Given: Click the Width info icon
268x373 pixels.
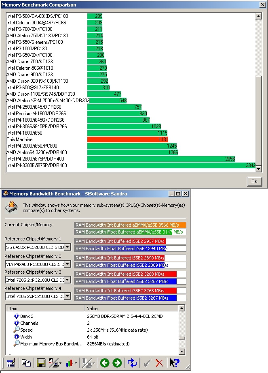Looking at the screenshot, I should pyautogui.click(x=16, y=337).
